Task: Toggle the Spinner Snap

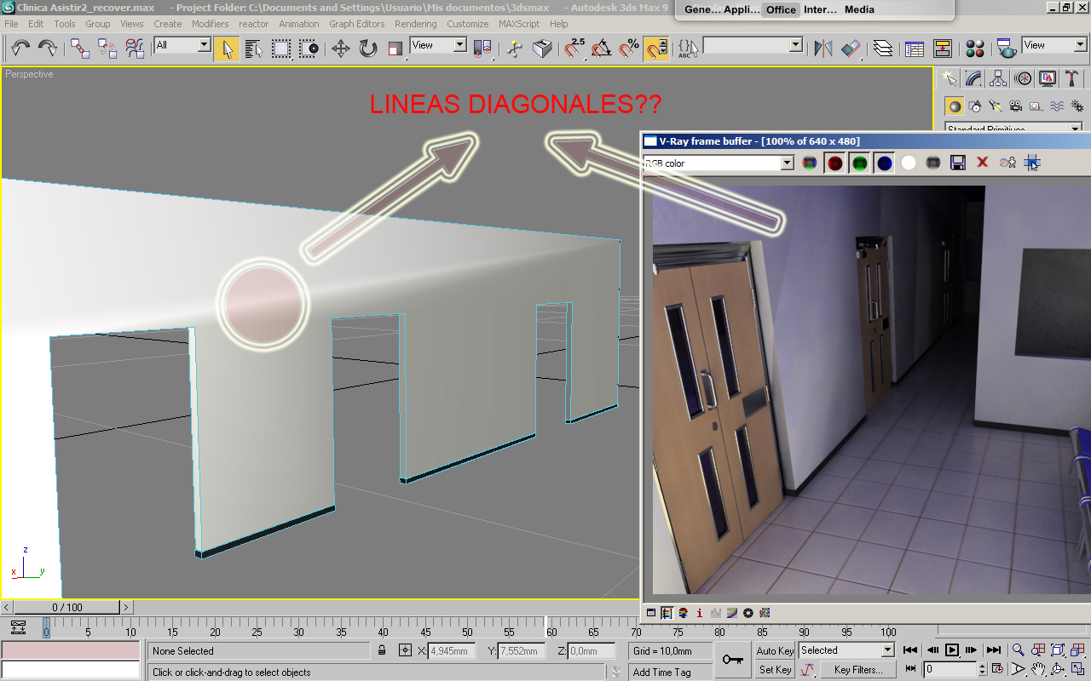Action: pyautogui.click(x=656, y=48)
